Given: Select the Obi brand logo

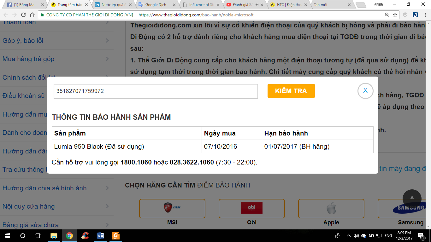Looking at the screenshot, I should [251, 208].
